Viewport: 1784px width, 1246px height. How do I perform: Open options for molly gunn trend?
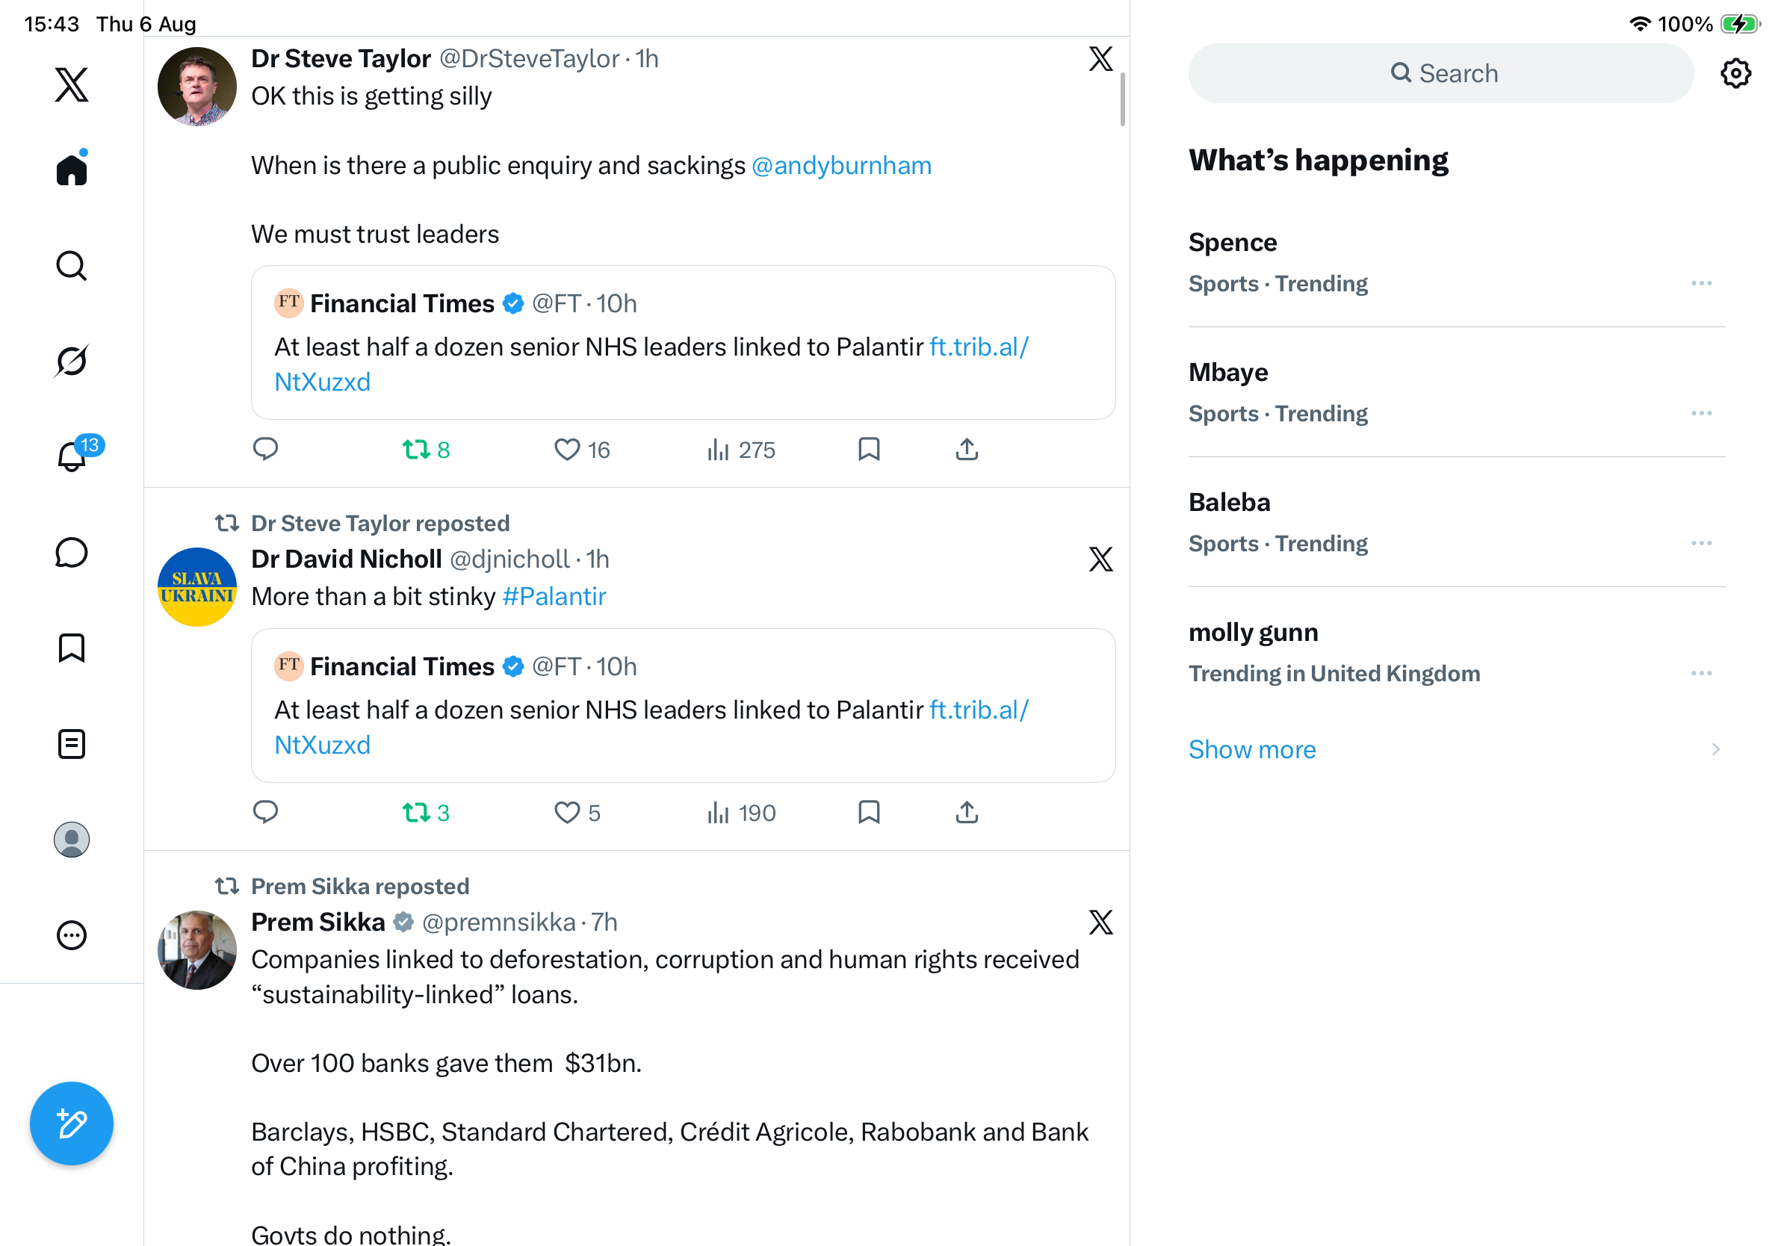pos(1701,674)
